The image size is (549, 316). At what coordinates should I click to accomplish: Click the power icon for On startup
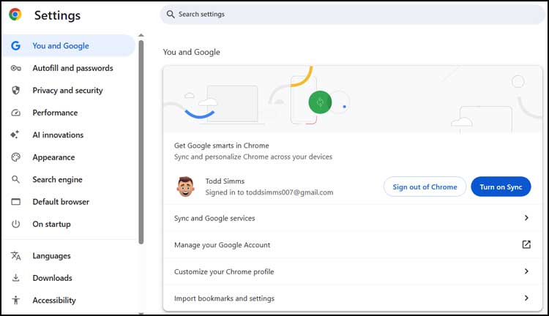[x=16, y=224]
